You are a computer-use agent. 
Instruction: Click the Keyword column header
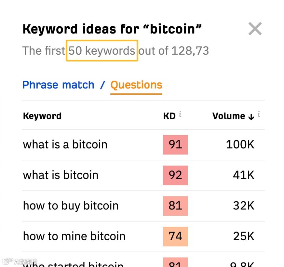42,116
